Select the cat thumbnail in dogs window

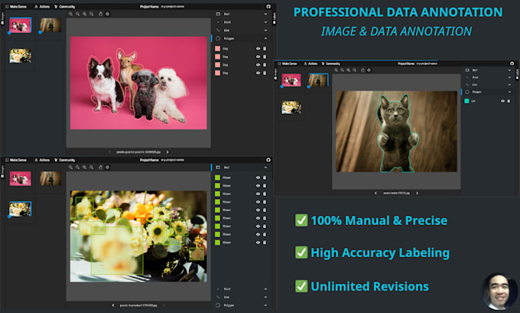click(x=50, y=25)
